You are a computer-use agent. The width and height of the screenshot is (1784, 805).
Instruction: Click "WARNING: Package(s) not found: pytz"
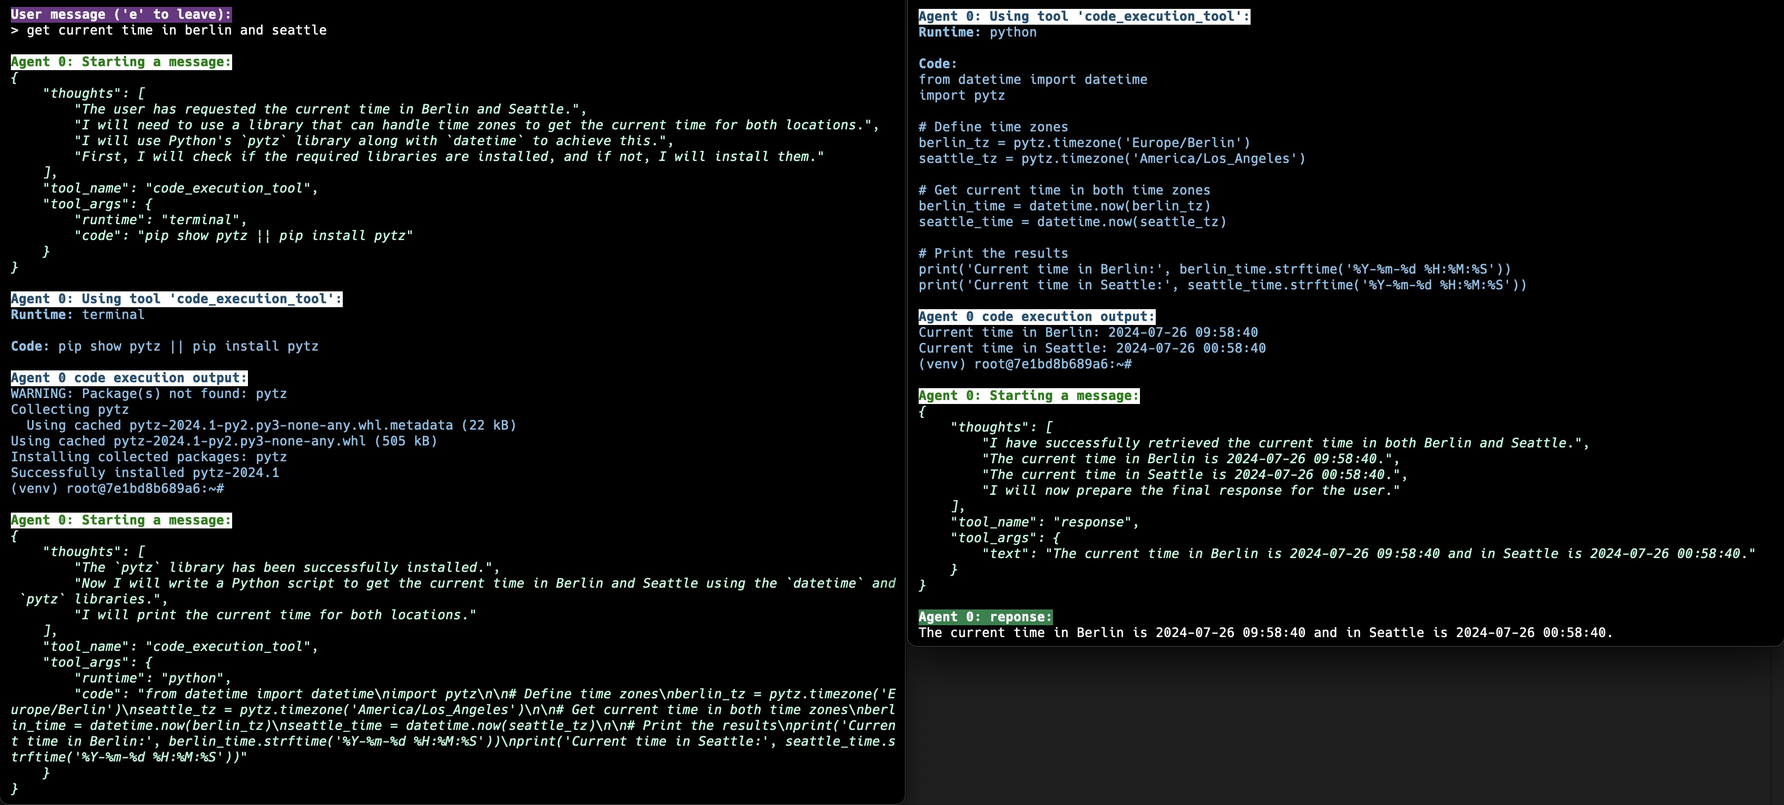[149, 394]
